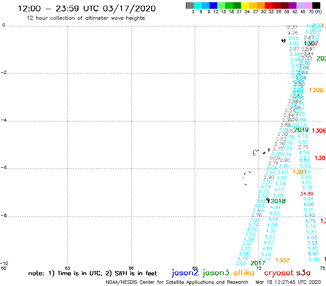Click the gray wave height value 2.37
Image resolution: width=326 pixels, height=286 pixels.
coord(292,27)
